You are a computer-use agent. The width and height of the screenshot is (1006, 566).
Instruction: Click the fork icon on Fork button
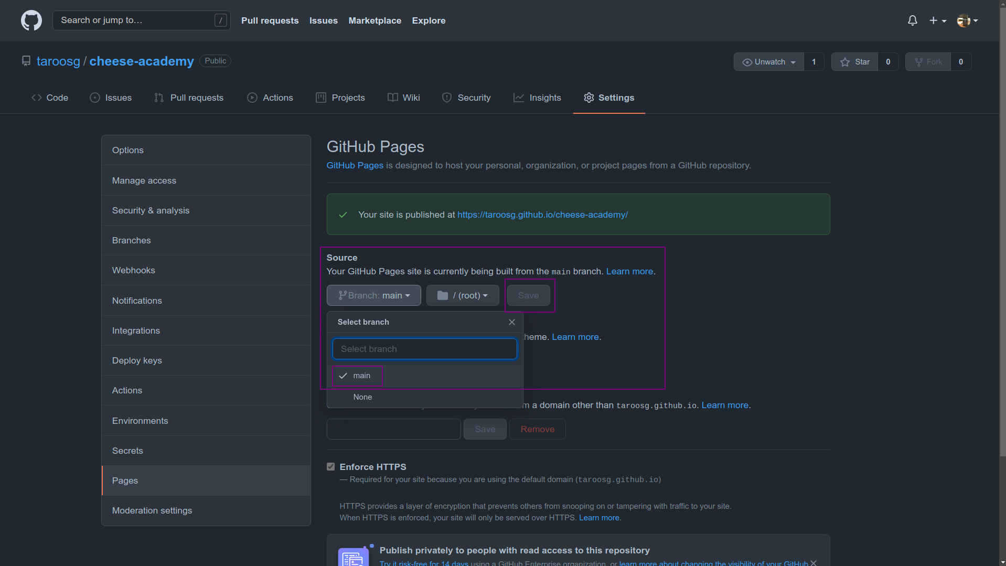click(x=918, y=62)
